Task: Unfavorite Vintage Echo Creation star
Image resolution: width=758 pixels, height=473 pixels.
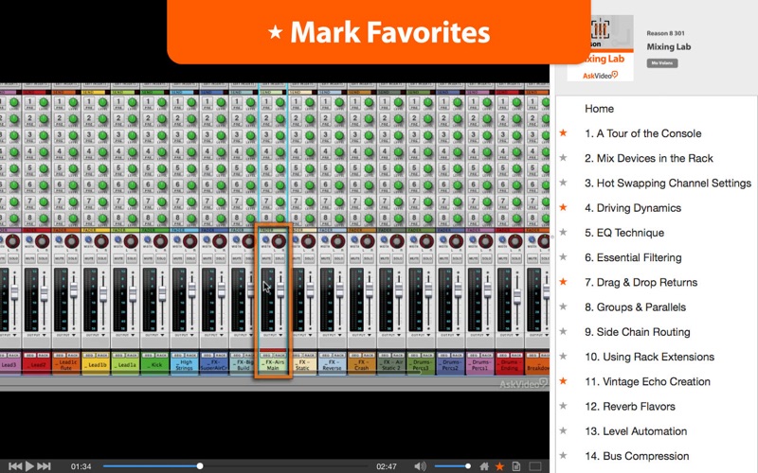Action: tap(563, 381)
